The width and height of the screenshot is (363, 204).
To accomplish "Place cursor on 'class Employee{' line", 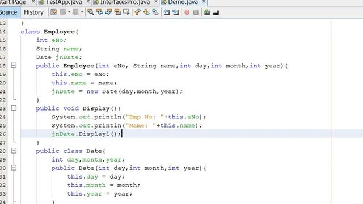I will (x=49, y=32).
